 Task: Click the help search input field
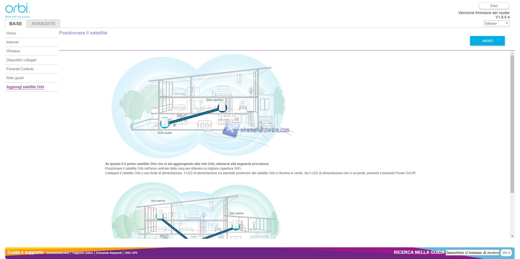pos(472,252)
